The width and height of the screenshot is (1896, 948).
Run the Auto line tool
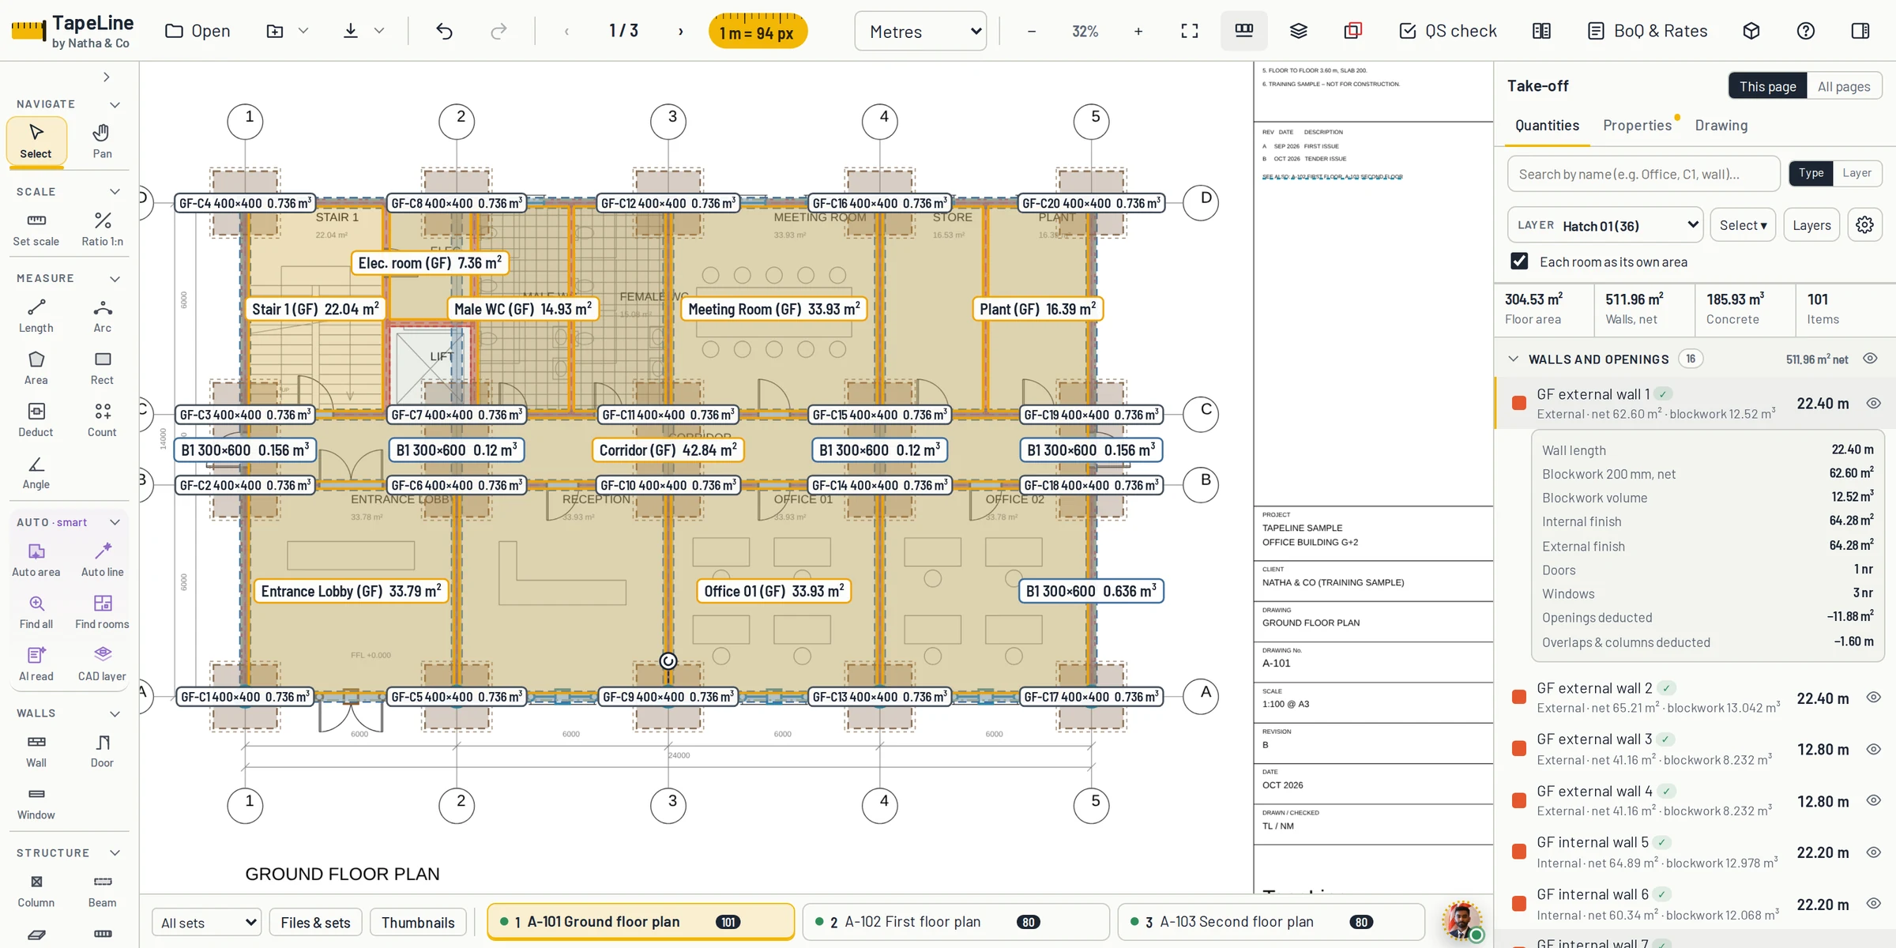click(x=102, y=560)
